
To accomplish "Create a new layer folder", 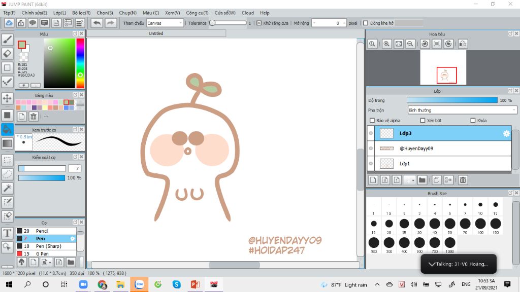I will pos(422,180).
